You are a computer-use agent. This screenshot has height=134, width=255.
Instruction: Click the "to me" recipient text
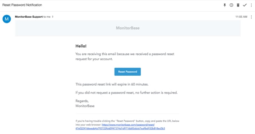[47, 17]
